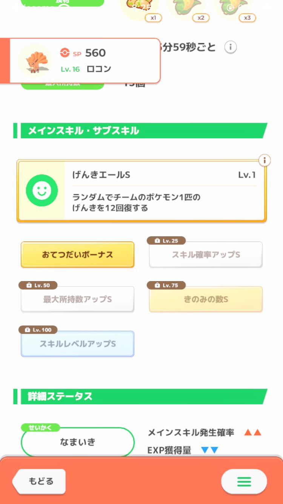This screenshot has width=283, height=504.
Task: Tap the ロコン Pokémon portrait
Action: [x=35, y=60]
